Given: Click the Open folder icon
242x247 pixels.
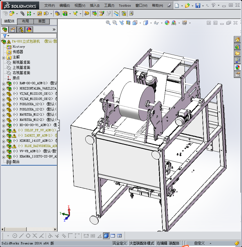Looking at the screenshot, I should (x=187, y=6).
